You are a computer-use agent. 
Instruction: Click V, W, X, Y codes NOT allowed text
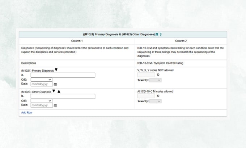155,70
